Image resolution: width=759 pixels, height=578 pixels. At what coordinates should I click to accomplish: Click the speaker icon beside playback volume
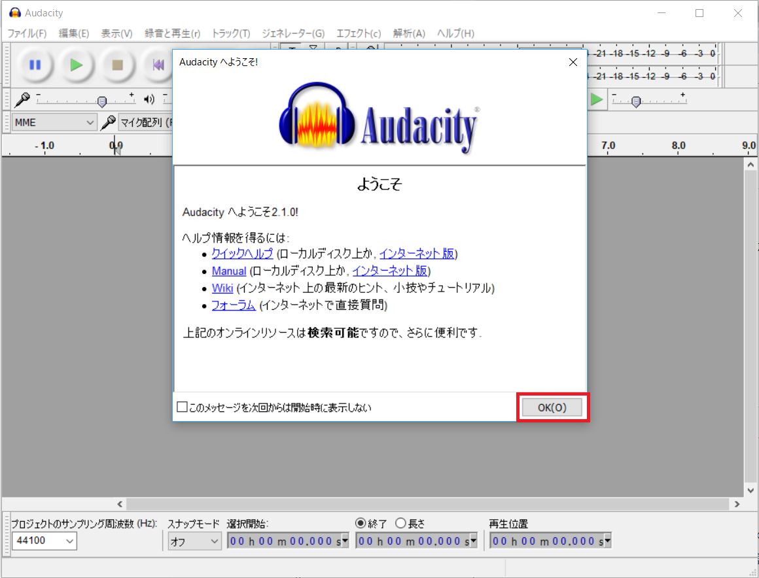(149, 99)
